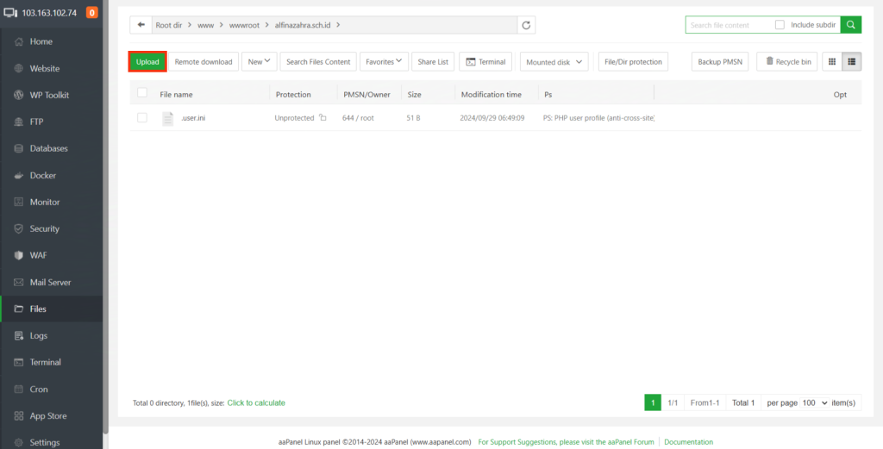The height and width of the screenshot is (449, 883).
Task: Change the per page item count
Action: pos(813,402)
